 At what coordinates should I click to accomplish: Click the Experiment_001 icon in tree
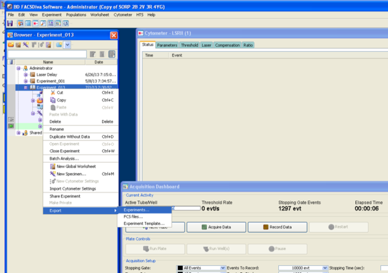[32, 81]
